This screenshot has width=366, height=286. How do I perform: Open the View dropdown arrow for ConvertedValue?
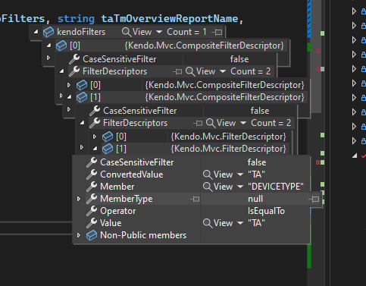click(x=240, y=174)
